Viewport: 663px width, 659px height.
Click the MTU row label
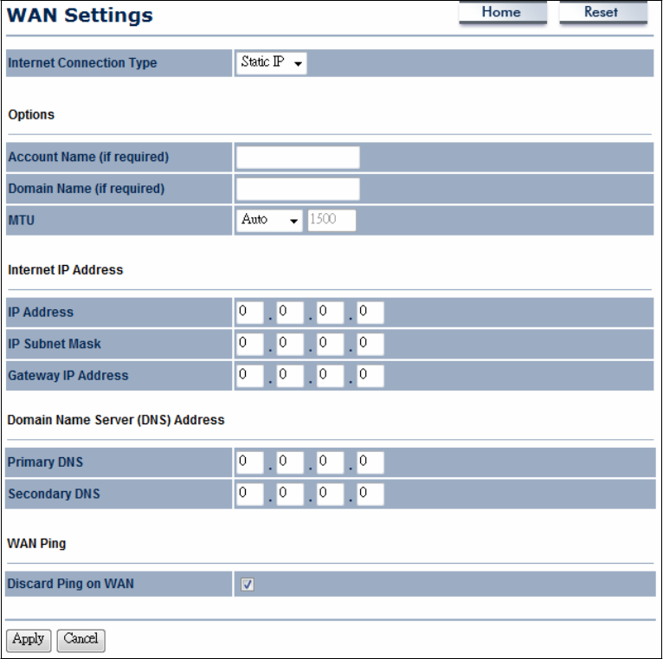click(21, 220)
